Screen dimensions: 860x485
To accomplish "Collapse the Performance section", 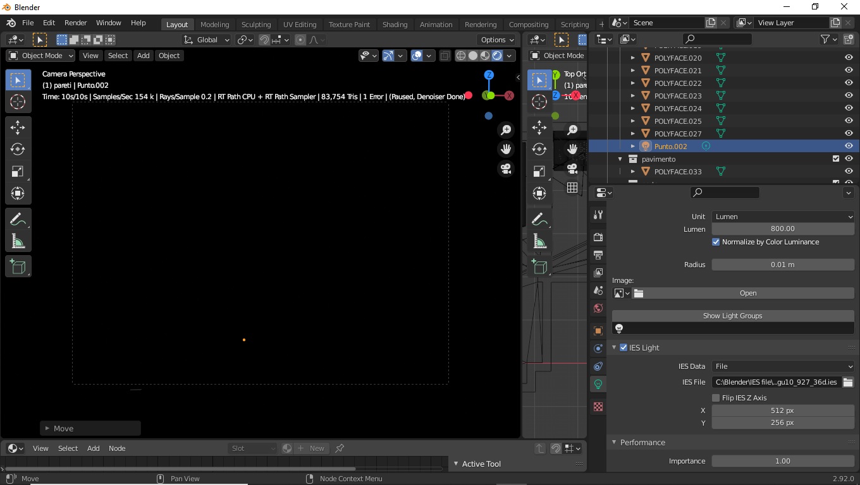I will (642, 442).
